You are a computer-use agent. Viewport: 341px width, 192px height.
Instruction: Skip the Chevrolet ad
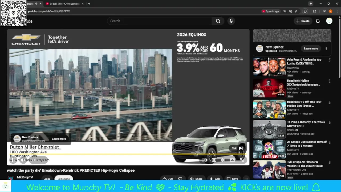coord(237,148)
